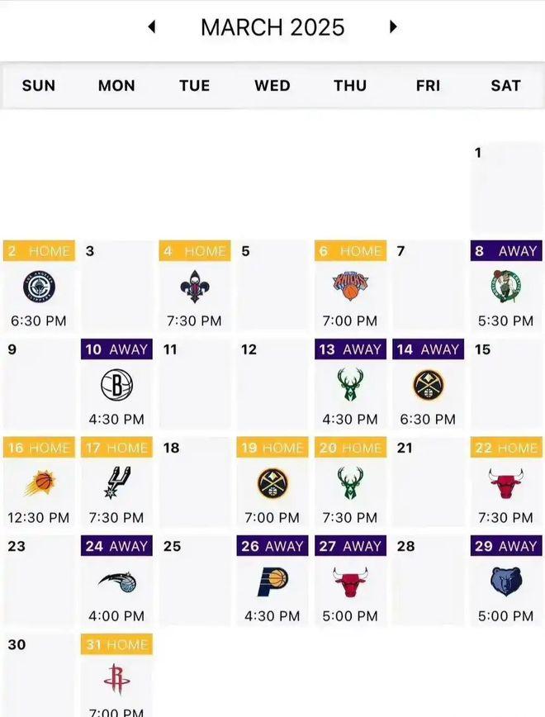Screen dimensions: 545x717
Task: Select Pelicans logo on March 4
Action: [x=194, y=287]
